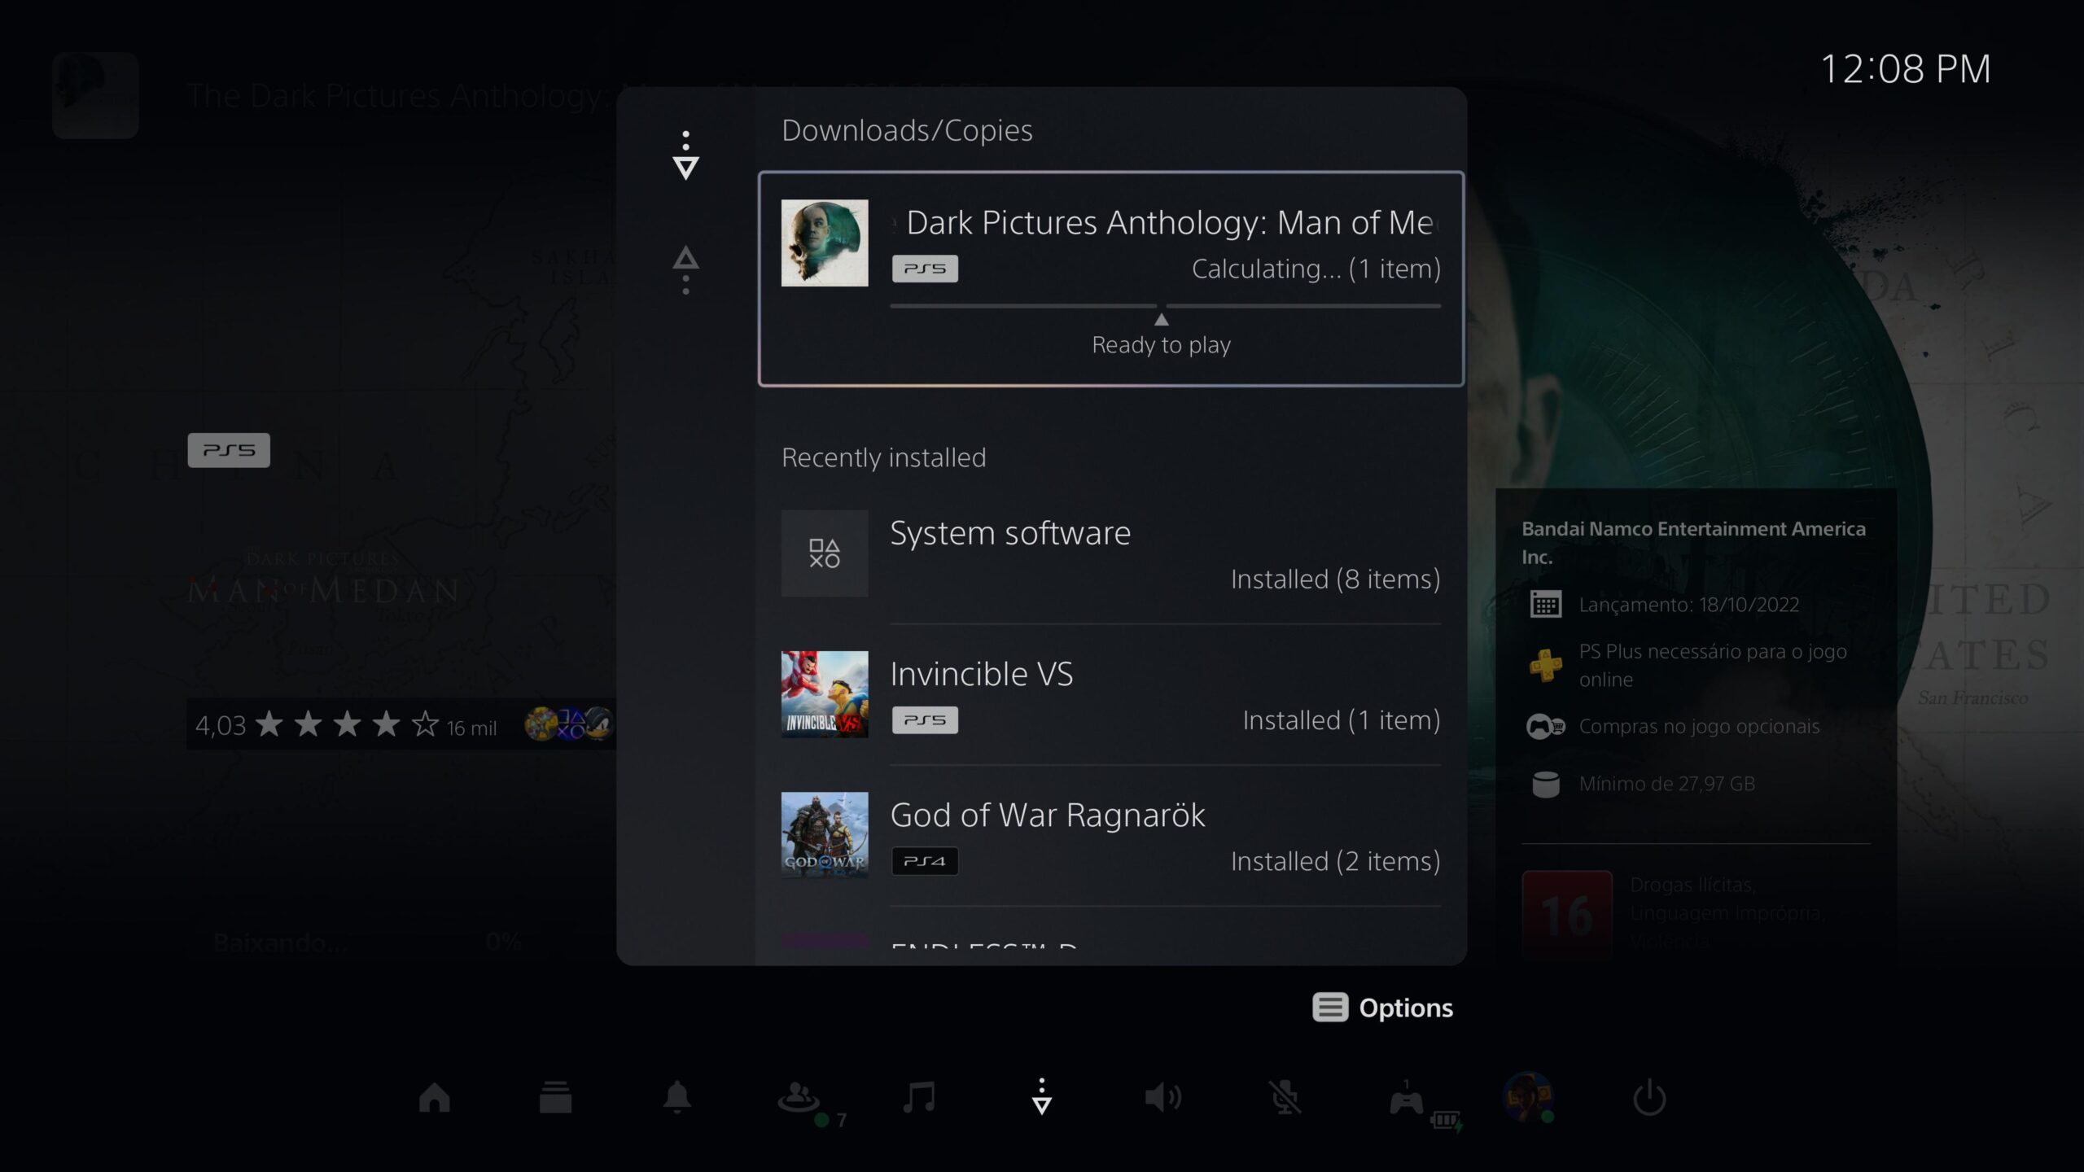Click the PS Plus icon in info panel

(x=1545, y=665)
